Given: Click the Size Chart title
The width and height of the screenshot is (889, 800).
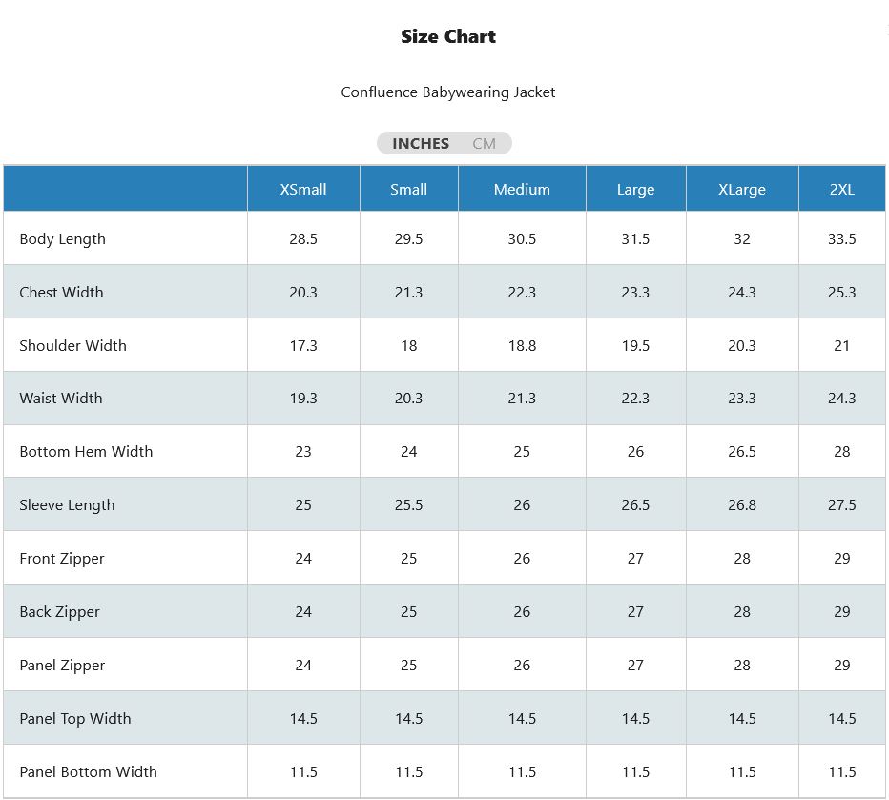Looking at the screenshot, I should [448, 36].
